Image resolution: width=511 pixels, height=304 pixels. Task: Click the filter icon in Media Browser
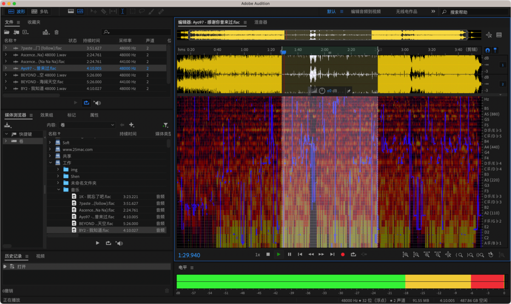coord(166,125)
